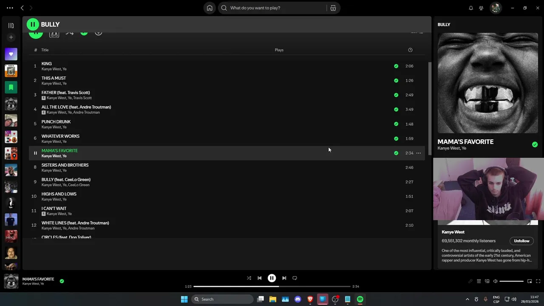Image resolution: width=544 pixels, height=306 pixels.
Task: Toggle saved check on KING
Action: click(x=396, y=66)
